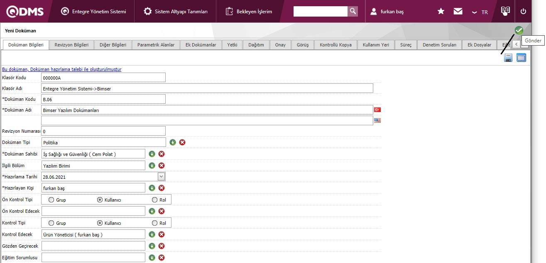Open the favorites star icon
This screenshot has width=546, height=263.
441,12
